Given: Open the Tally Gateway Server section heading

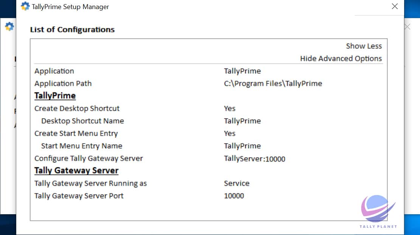Looking at the screenshot, I should [76, 170].
